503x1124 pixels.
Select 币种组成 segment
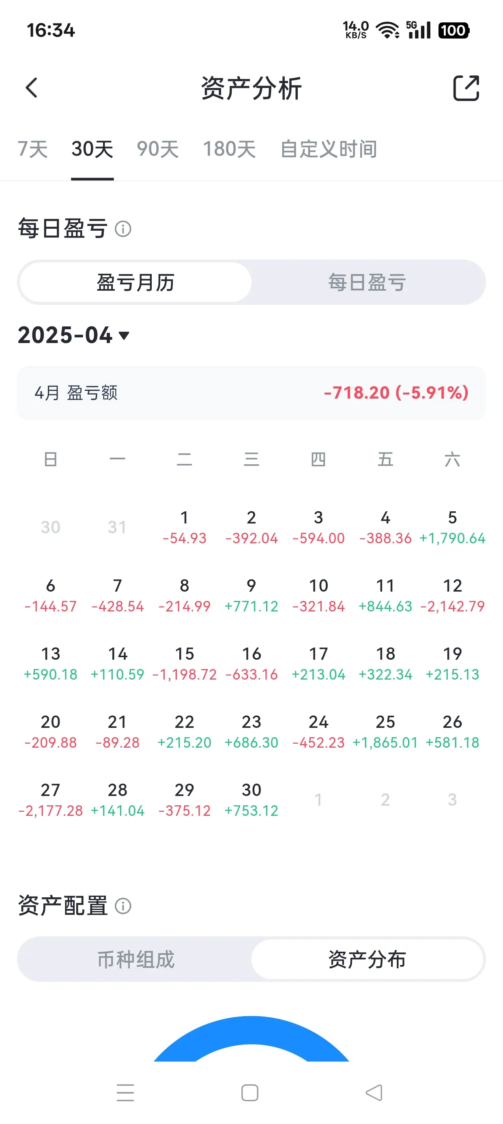pyautogui.click(x=136, y=959)
